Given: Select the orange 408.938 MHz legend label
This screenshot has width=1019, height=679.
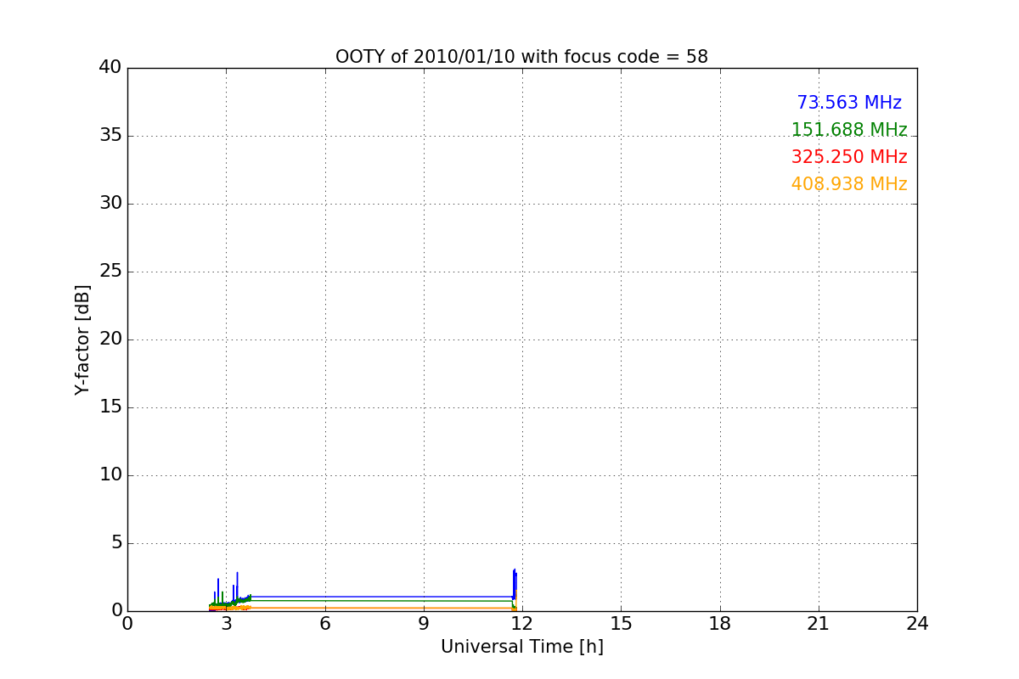Looking at the screenshot, I should click(849, 184).
